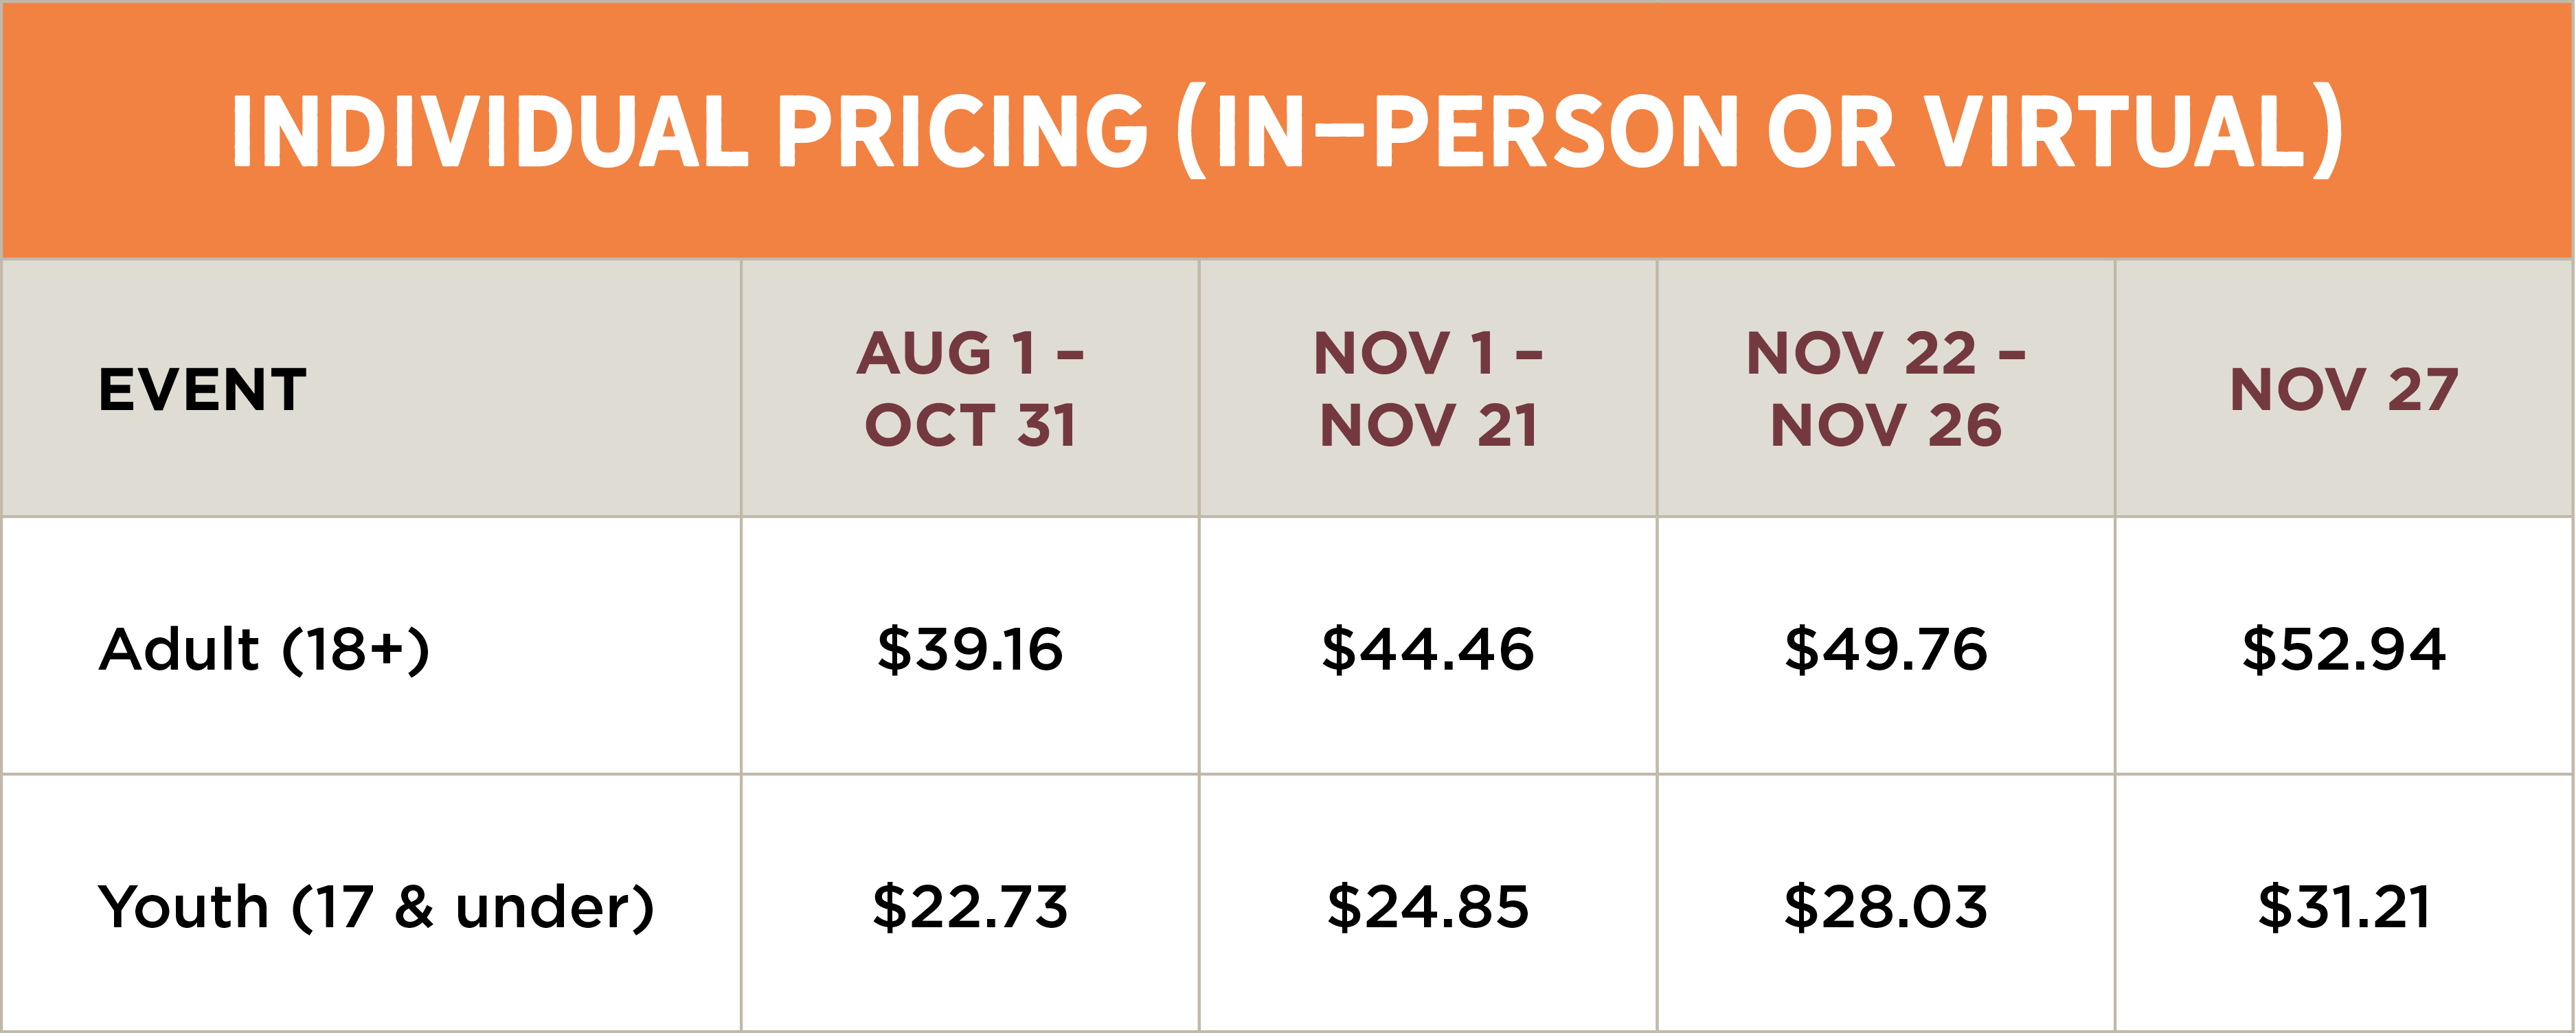Click the $22.73 youth price
The width and height of the screenshot is (2576, 1033).
(970, 907)
